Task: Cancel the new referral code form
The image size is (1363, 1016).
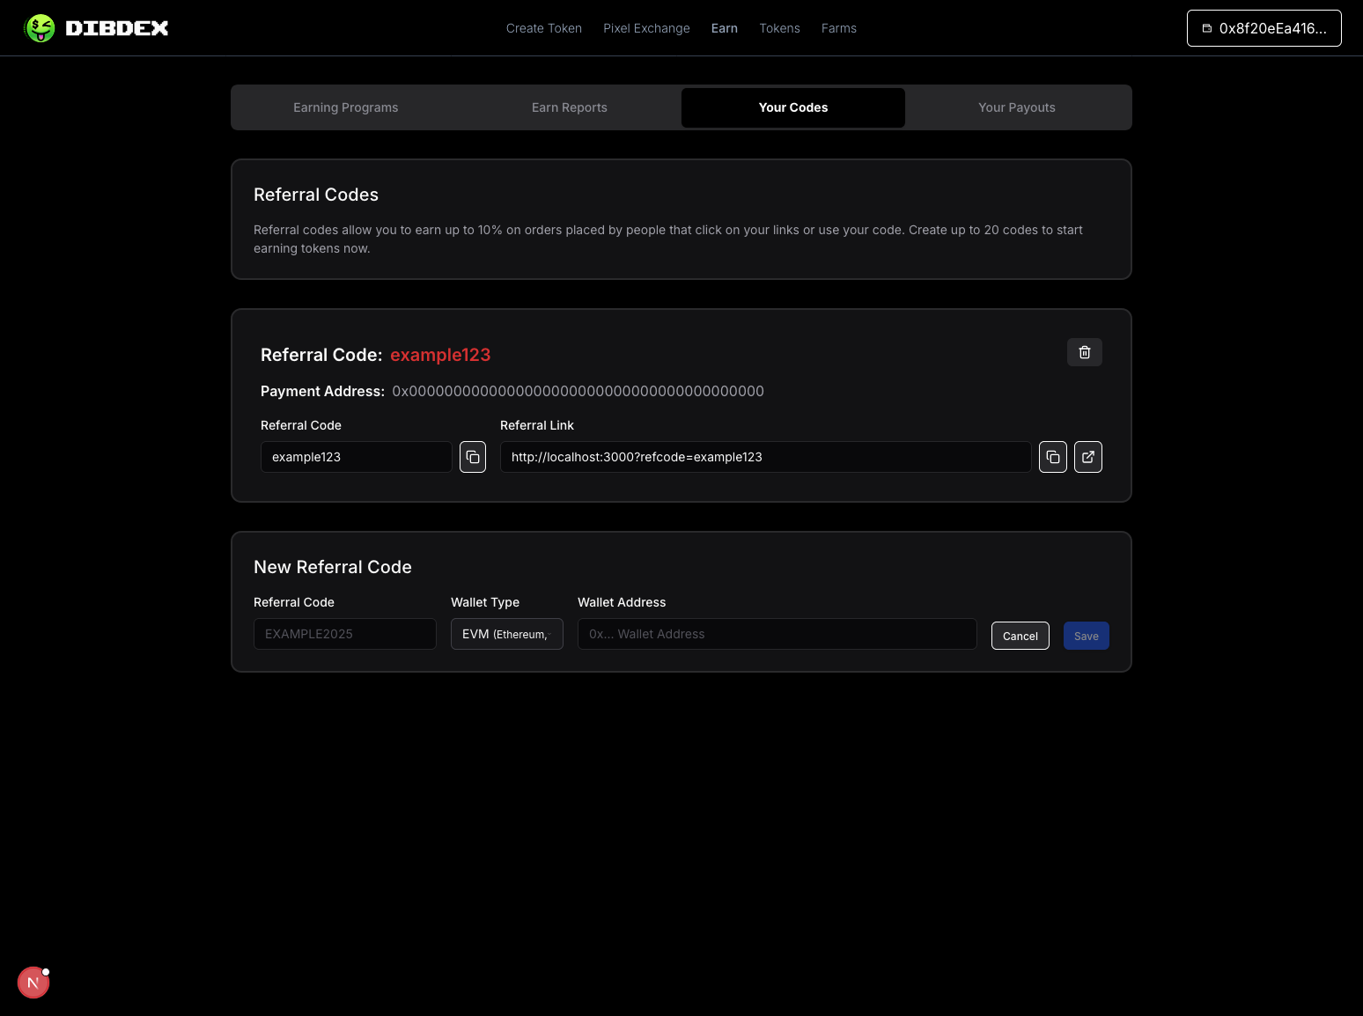Action: tap(1020, 635)
